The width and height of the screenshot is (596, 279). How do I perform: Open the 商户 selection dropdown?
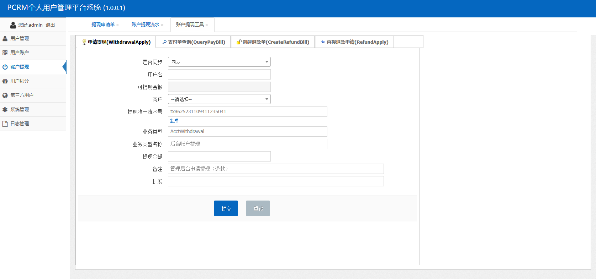pyautogui.click(x=219, y=99)
